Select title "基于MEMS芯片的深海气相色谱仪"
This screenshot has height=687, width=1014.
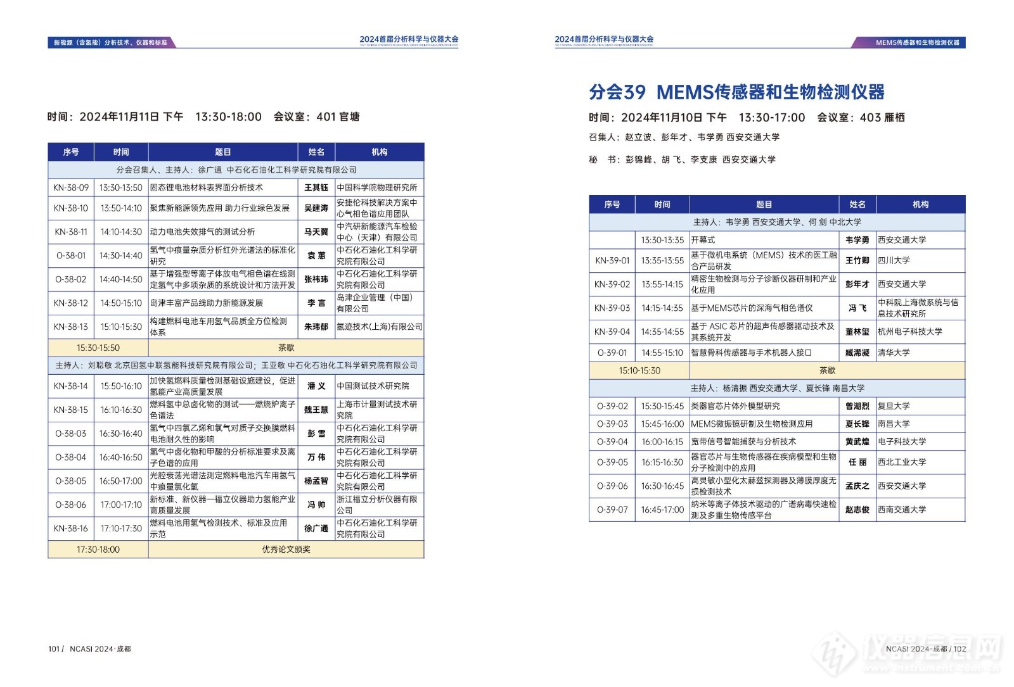(x=752, y=308)
